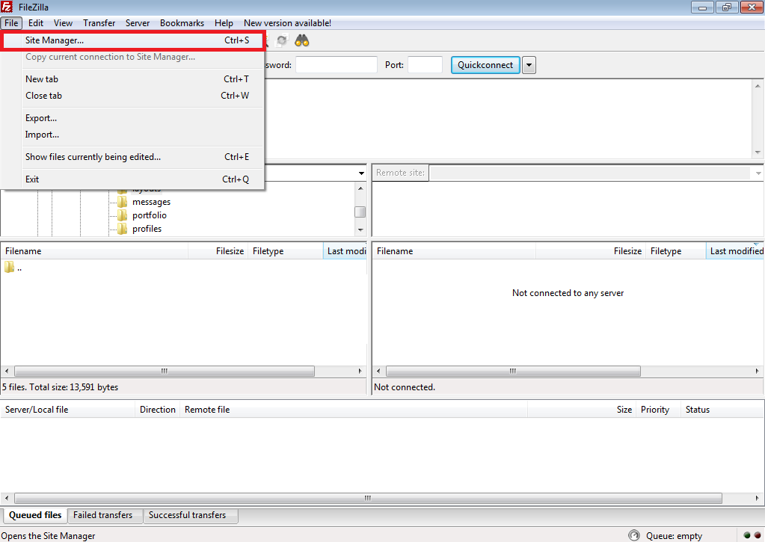
Task: Open Site Manager from File menu
Action: pyautogui.click(x=132, y=40)
